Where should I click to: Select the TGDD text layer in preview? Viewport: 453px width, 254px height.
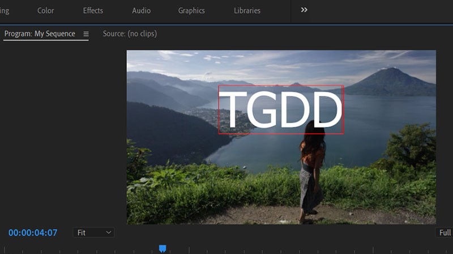(281, 110)
